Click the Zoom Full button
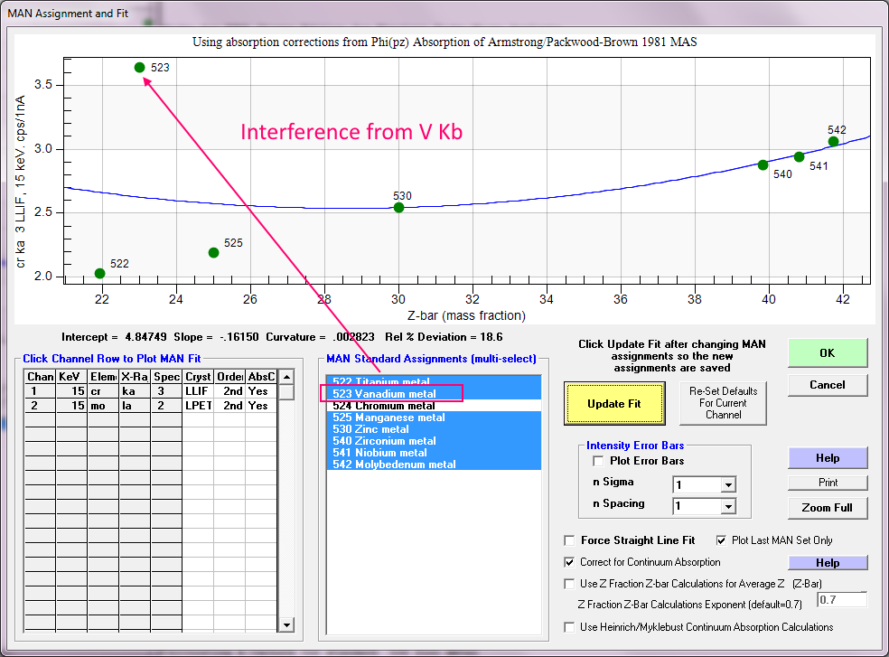 click(827, 507)
